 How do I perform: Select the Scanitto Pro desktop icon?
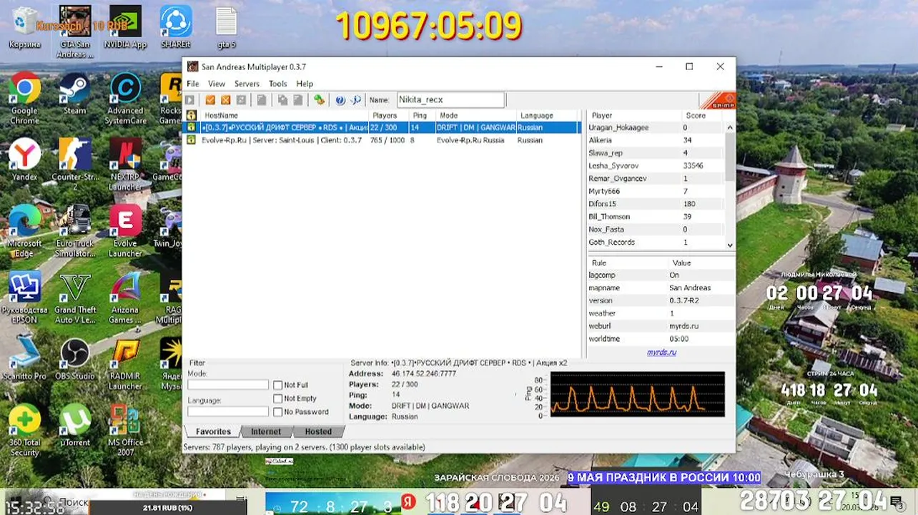(24, 360)
